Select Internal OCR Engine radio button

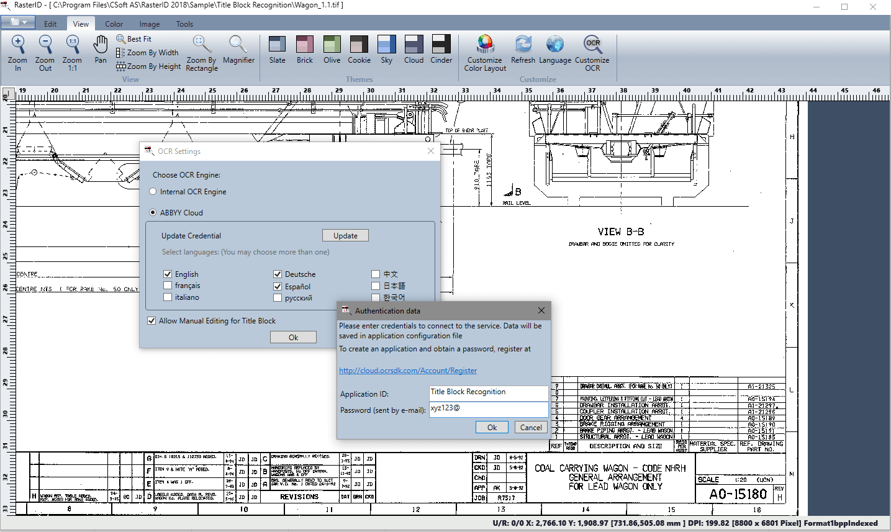[x=153, y=192]
